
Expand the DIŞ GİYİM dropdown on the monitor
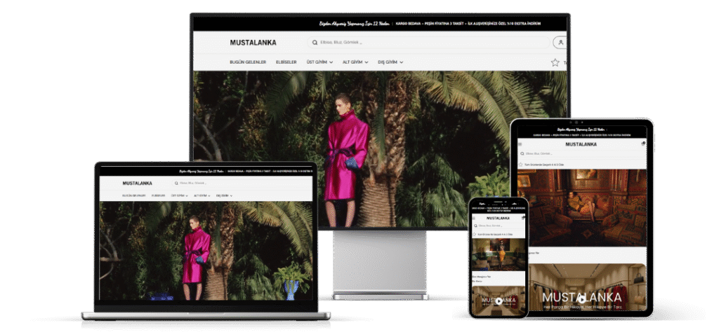[391, 62]
